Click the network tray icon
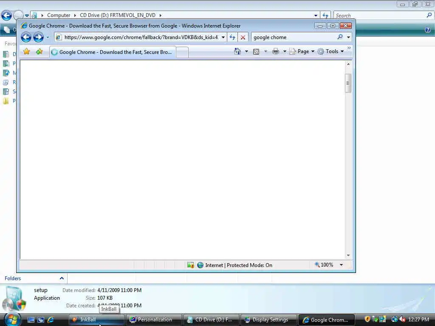The width and height of the screenshot is (435, 326). pos(394,319)
